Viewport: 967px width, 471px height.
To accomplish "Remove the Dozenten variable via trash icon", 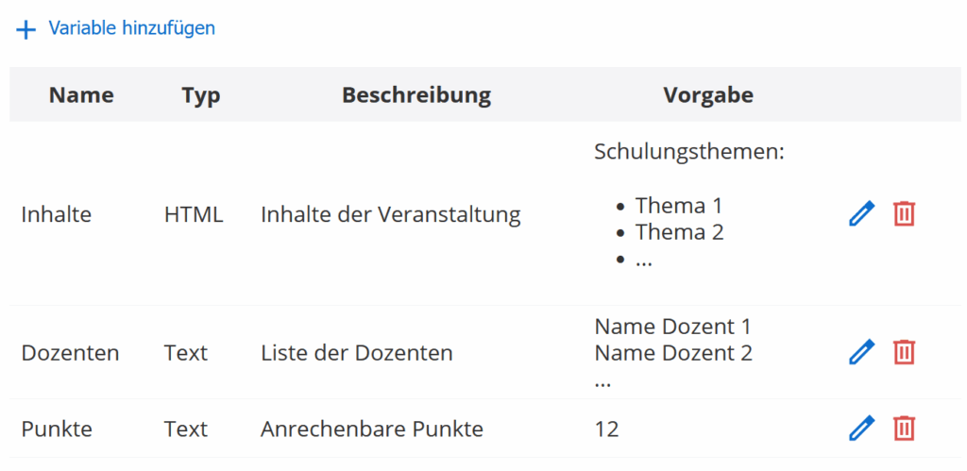I will click(x=904, y=353).
